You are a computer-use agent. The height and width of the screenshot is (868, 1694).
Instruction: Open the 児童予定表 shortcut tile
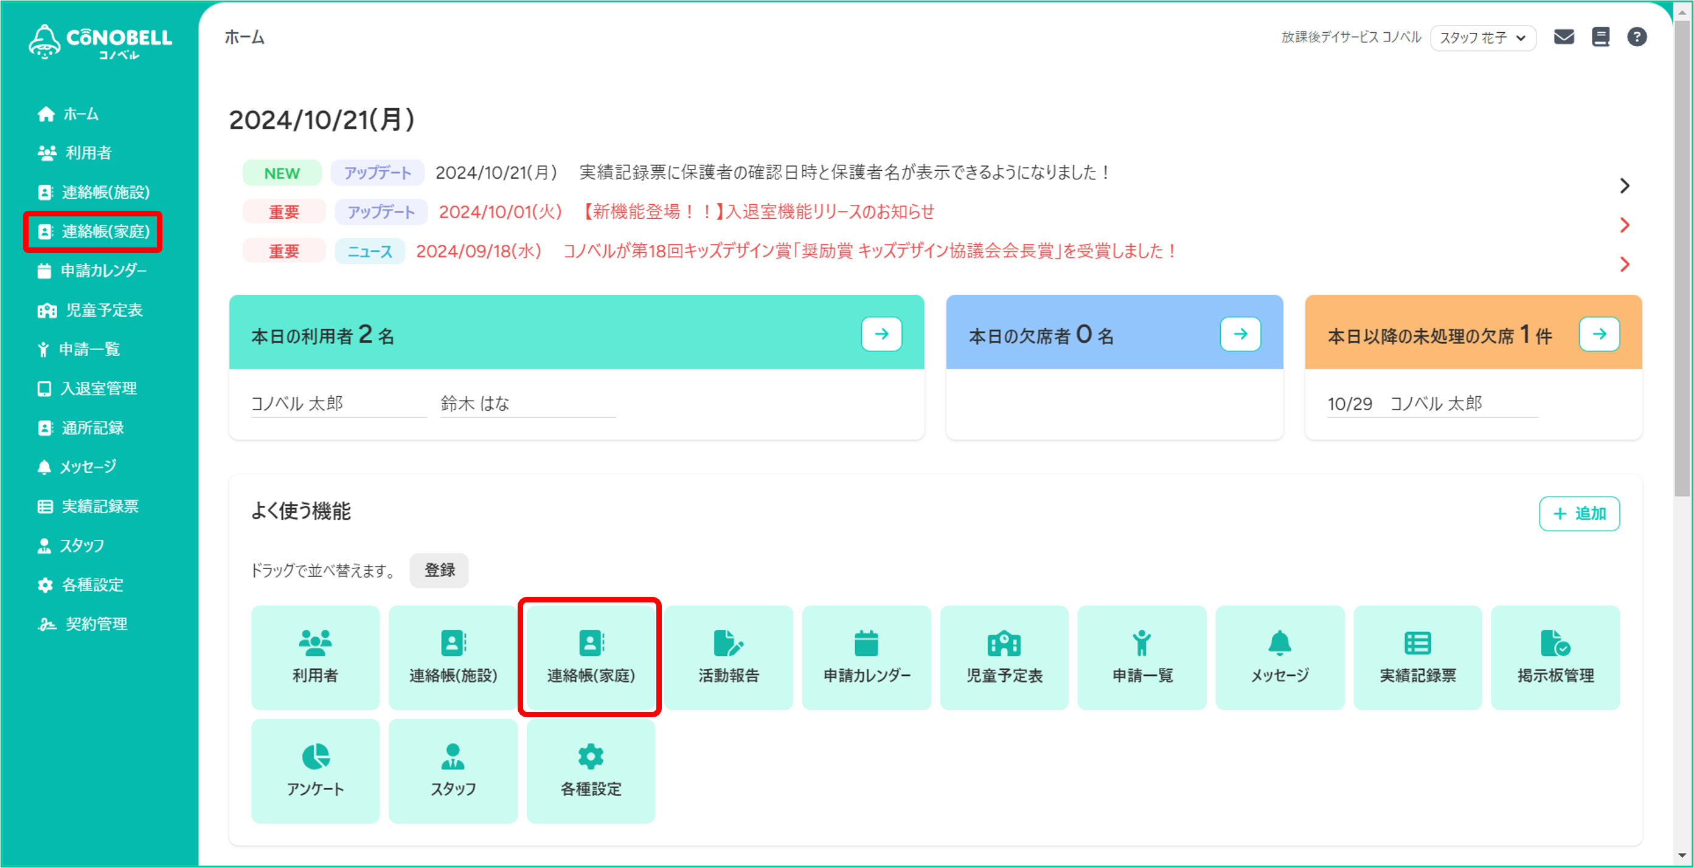click(x=1004, y=657)
